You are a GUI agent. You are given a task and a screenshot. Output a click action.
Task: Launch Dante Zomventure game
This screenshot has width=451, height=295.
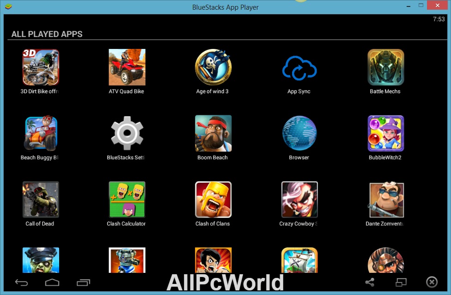point(386,199)
